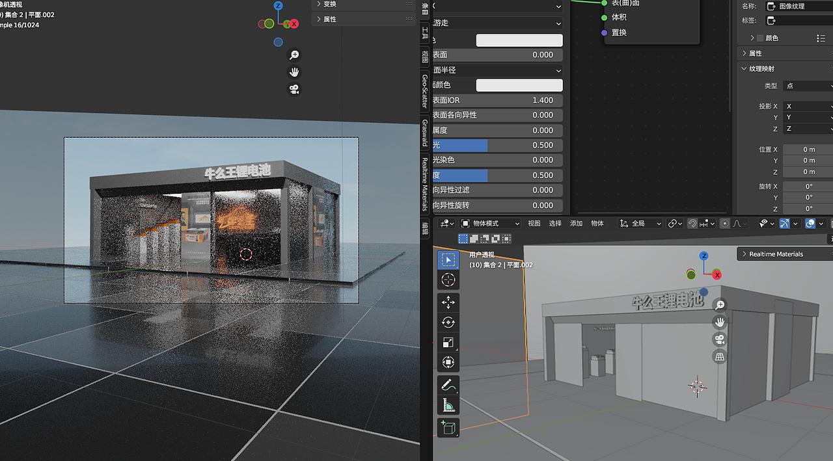Set selection mode to new selection icon
The height and width of the screenshot is (461, 833).
click(463, 239)
